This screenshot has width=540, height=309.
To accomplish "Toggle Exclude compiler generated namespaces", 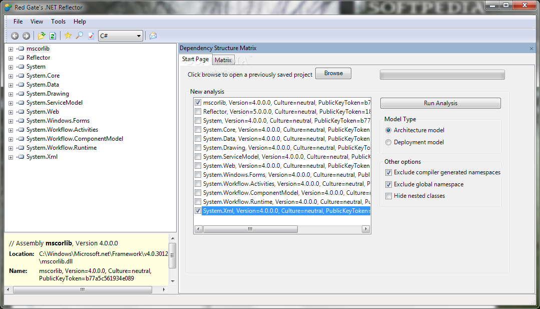I will point(388,173).
